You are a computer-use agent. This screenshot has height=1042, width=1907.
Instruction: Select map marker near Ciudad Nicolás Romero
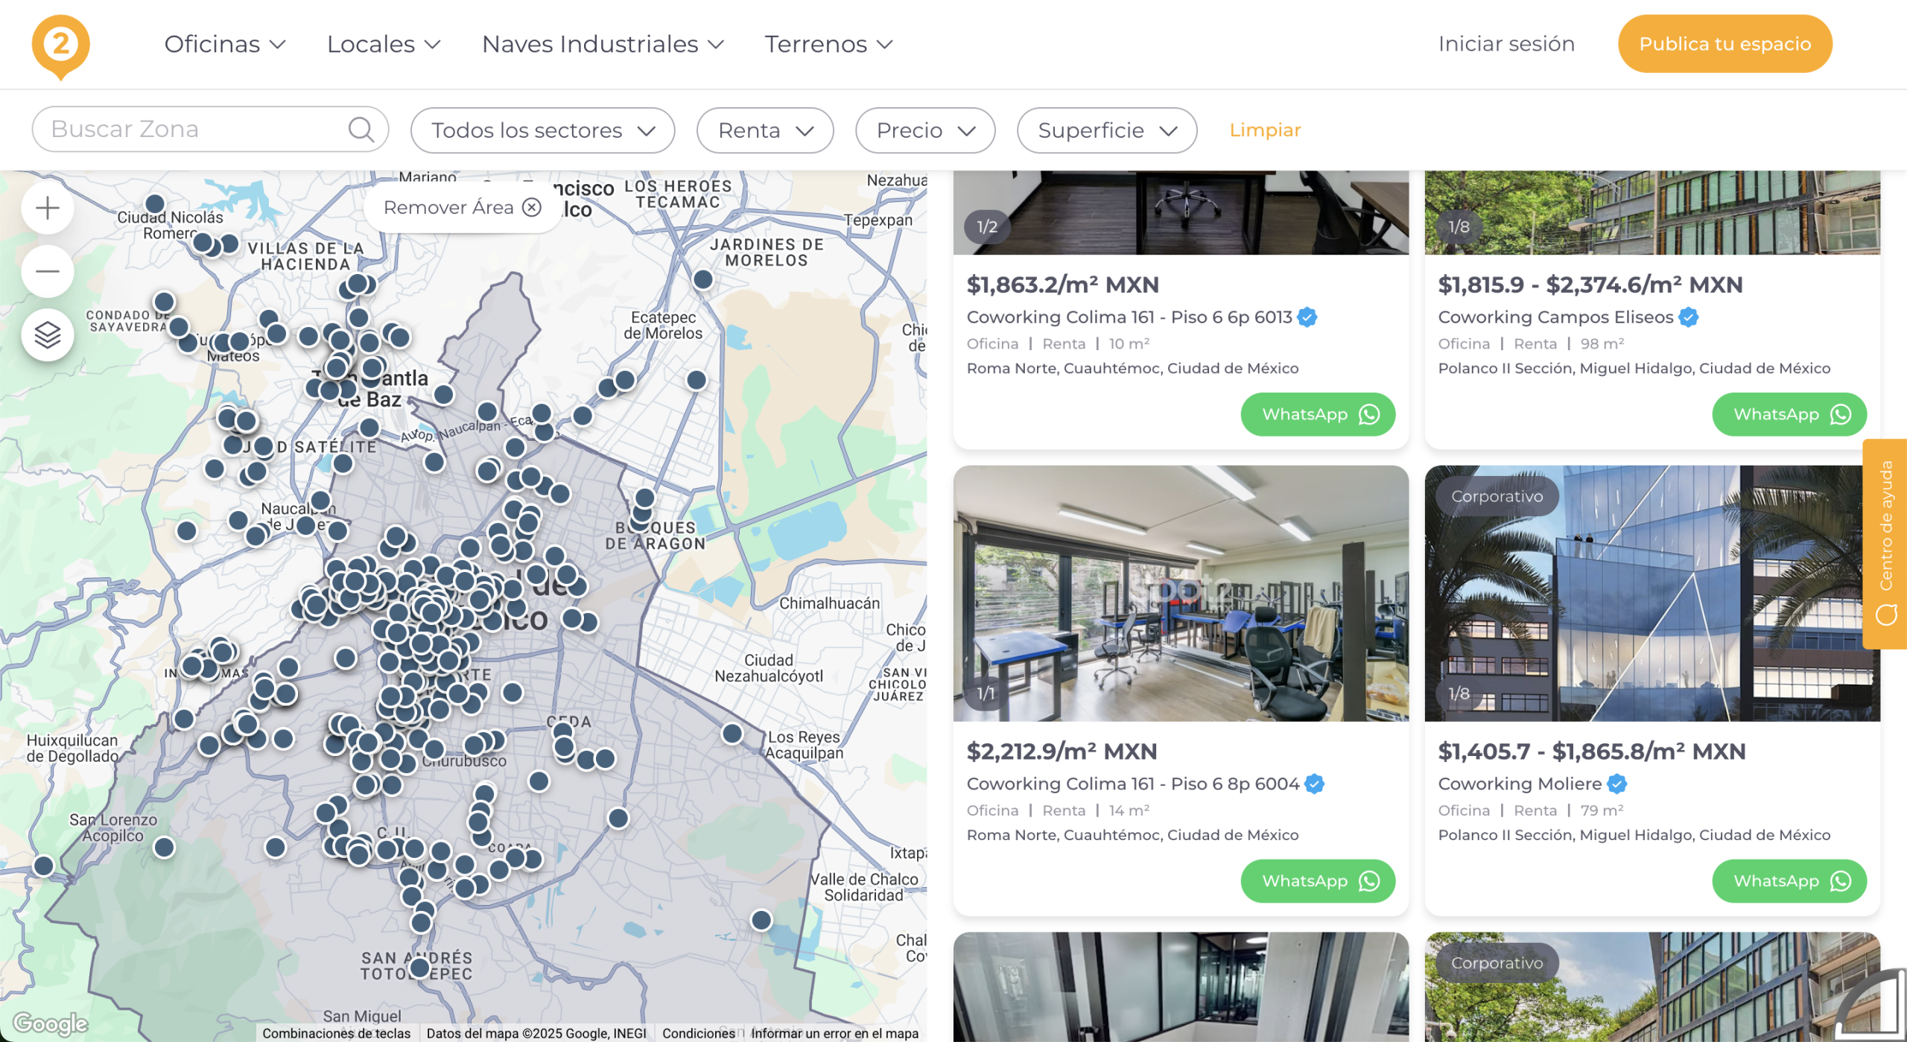pos(155,204)
